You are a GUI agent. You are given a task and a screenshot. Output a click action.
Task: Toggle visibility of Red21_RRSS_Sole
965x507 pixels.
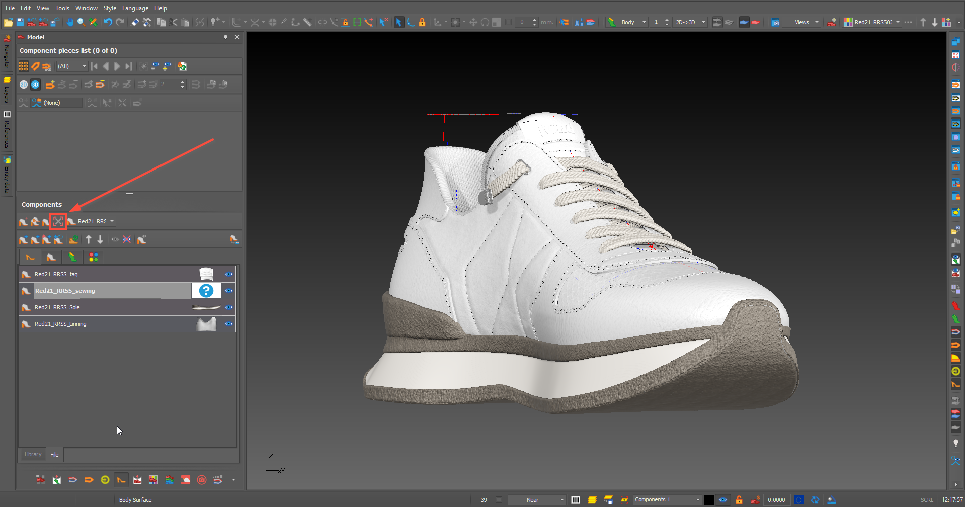pos(229,307)
